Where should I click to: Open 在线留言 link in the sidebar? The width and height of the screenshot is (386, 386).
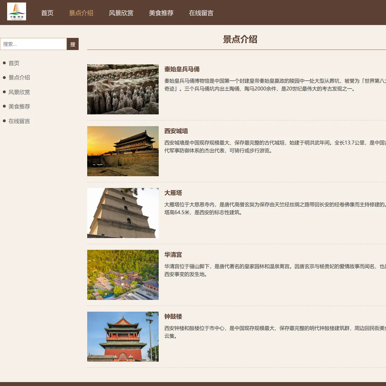click(19, 121)
